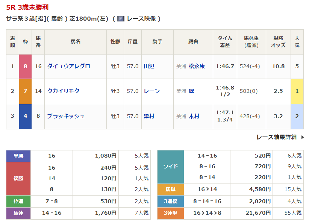Click the 馬連 payout label
The height and width of the screenshot is (223, 309).
pyautogui.click(x=18, y=213)
